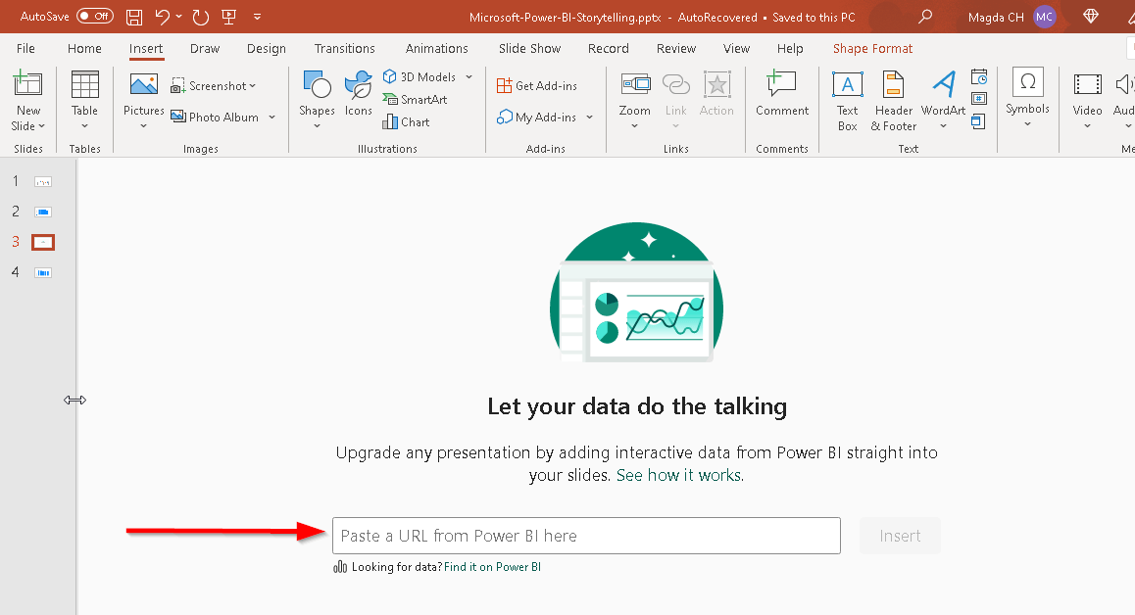This screenshot has width=1135, height=615.
Task: Click the Photo Album button
Action: tap(215, 117)
